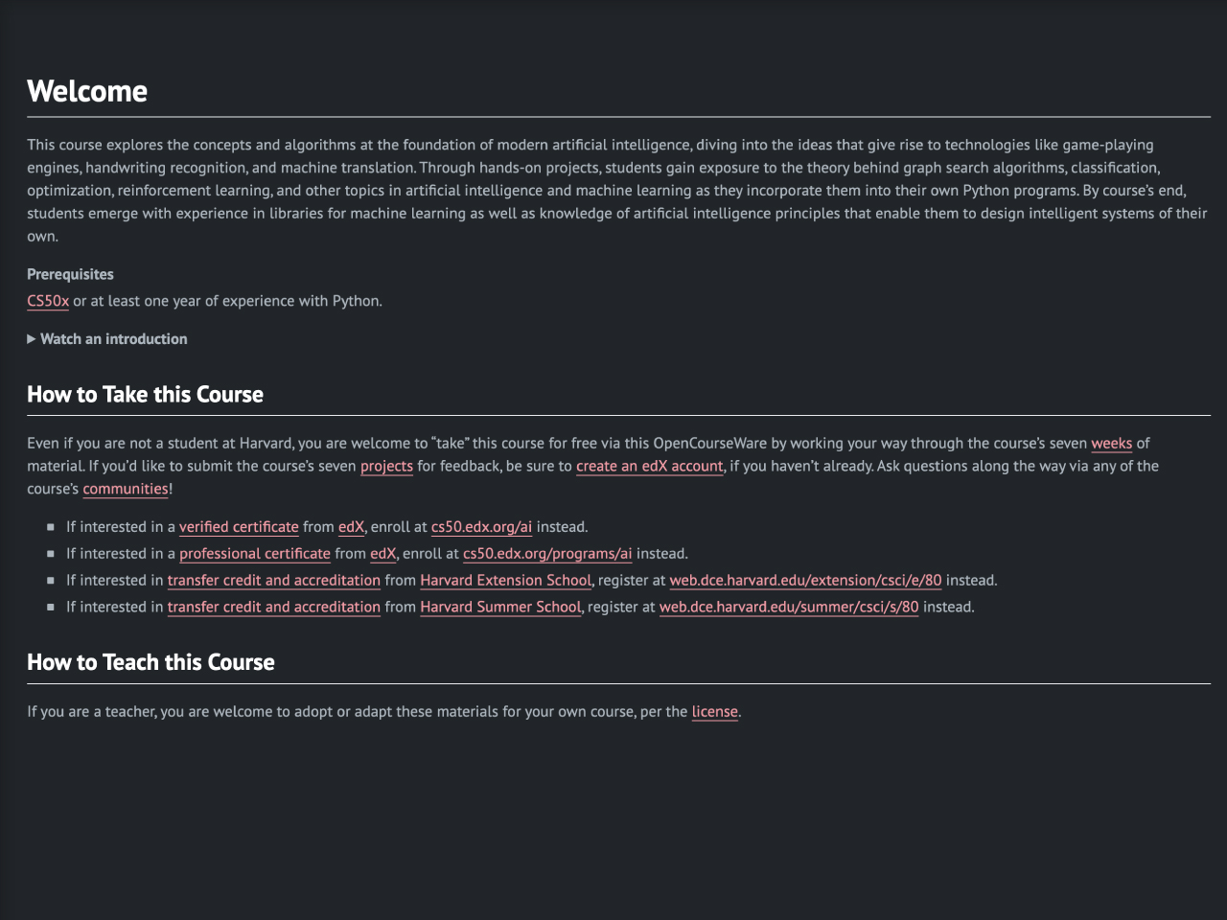Click the Harvard Summer School link
The image size is (1227, 920).
click(500, 608)
